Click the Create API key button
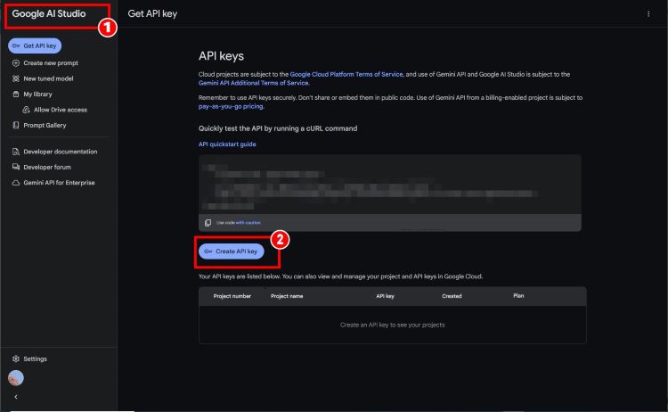Screen dimensions: 668x412 pyautogui.click(x=232, y=251)
